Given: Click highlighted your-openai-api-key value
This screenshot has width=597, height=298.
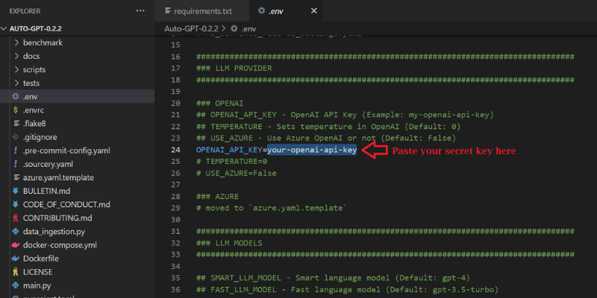Looking at the screenshot, I should 312,150.
